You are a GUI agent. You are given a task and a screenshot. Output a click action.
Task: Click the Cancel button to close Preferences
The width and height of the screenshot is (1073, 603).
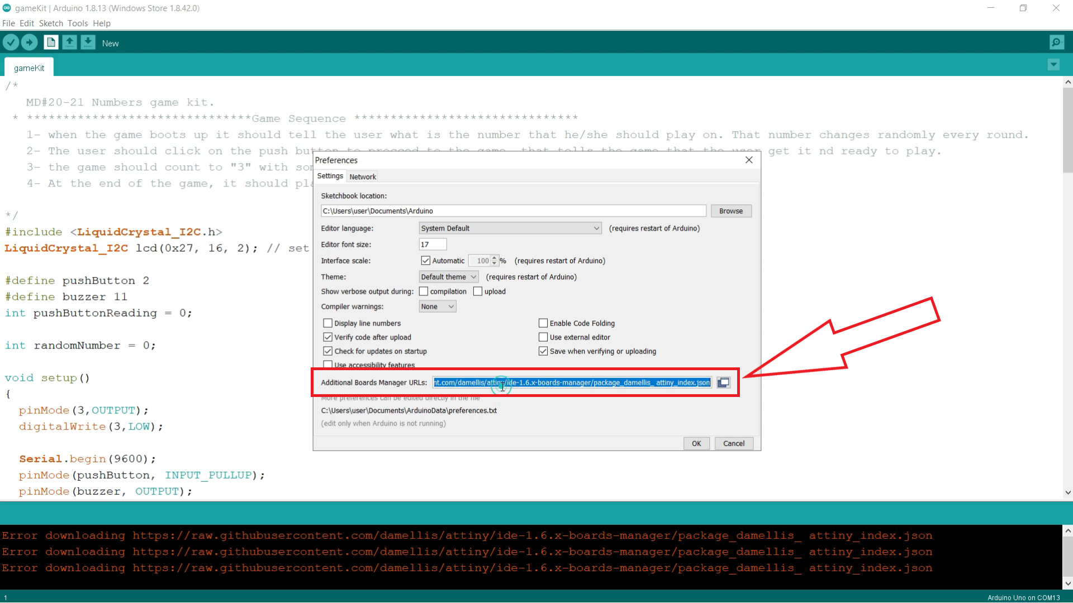tap(734, 443)
